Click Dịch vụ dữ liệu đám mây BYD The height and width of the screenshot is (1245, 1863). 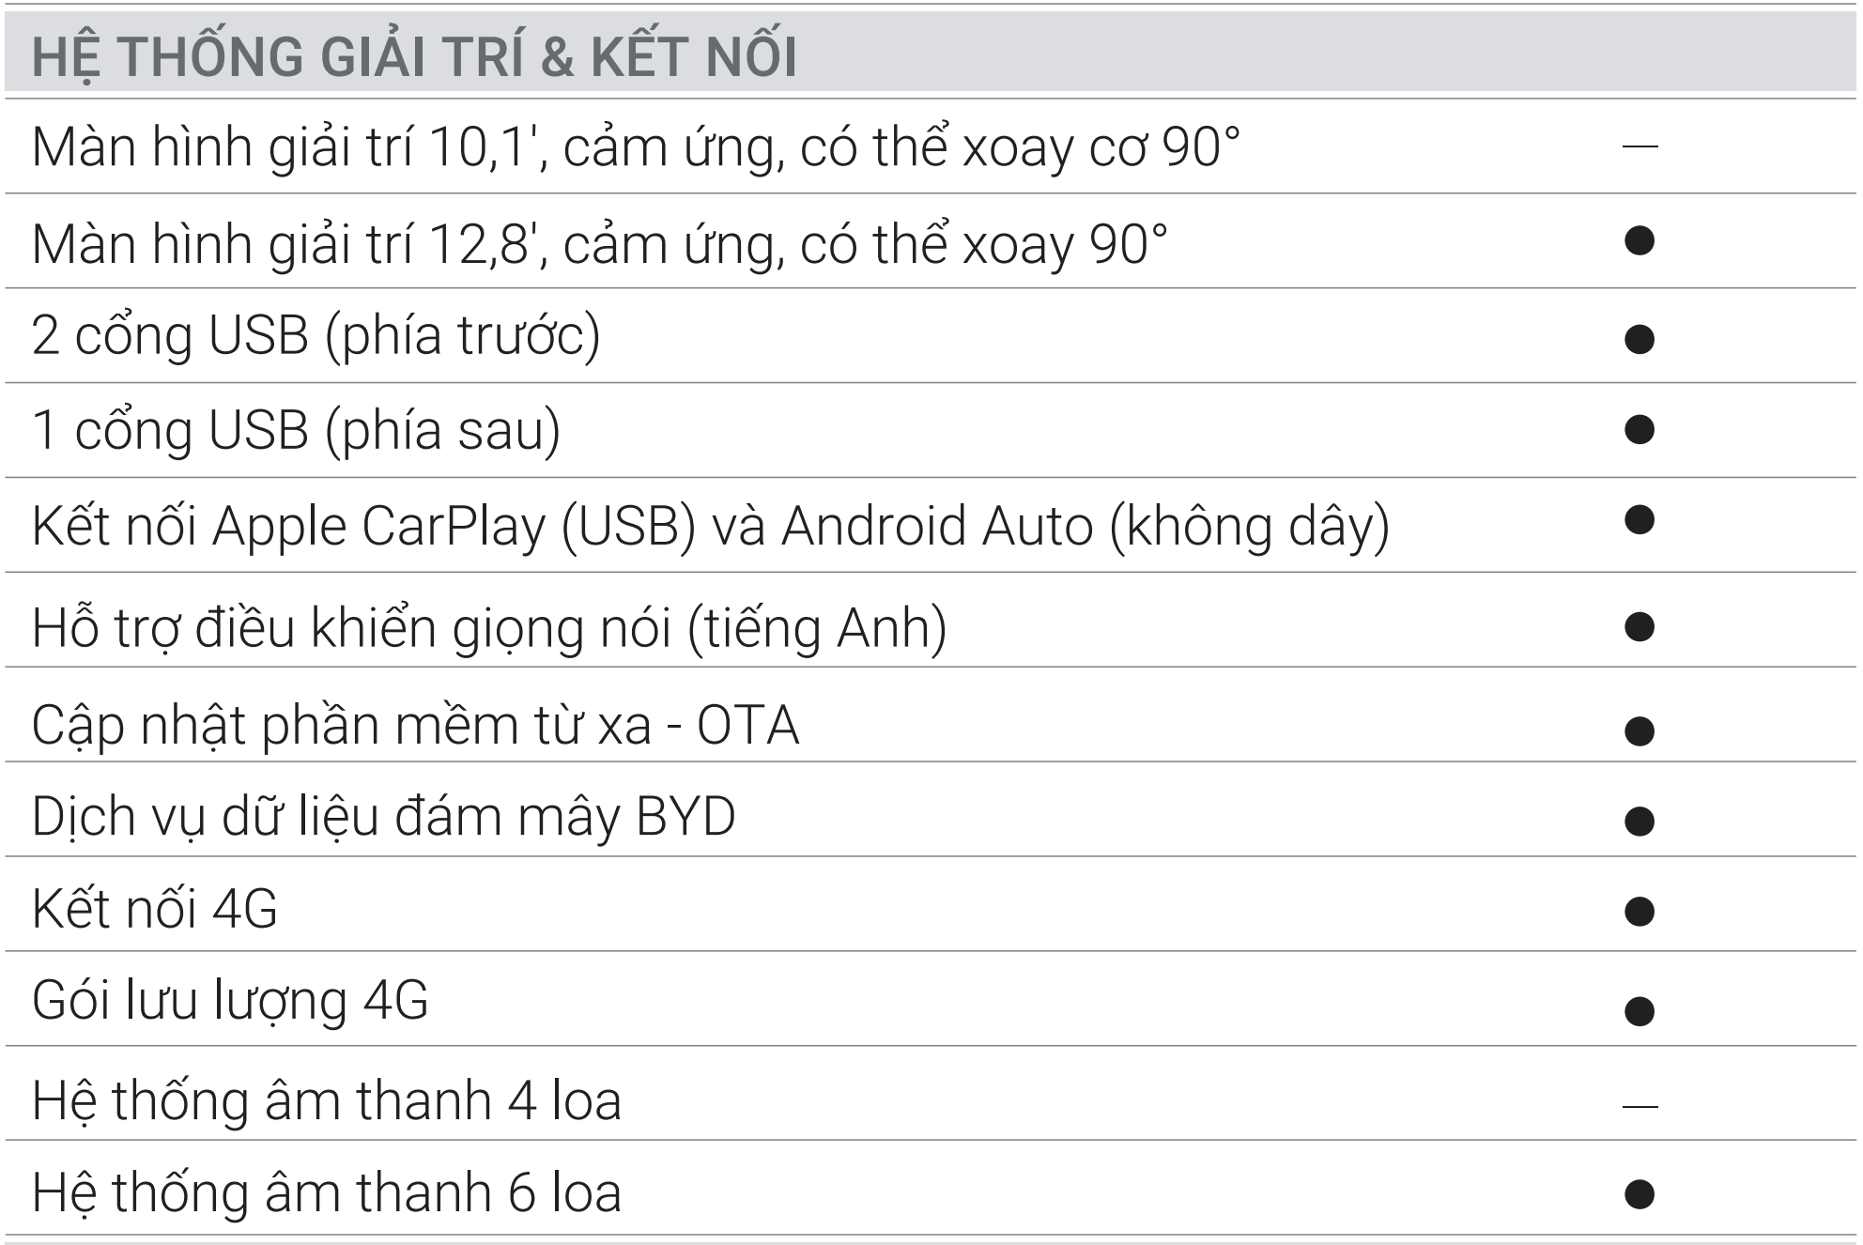click(x=383, y=816)
